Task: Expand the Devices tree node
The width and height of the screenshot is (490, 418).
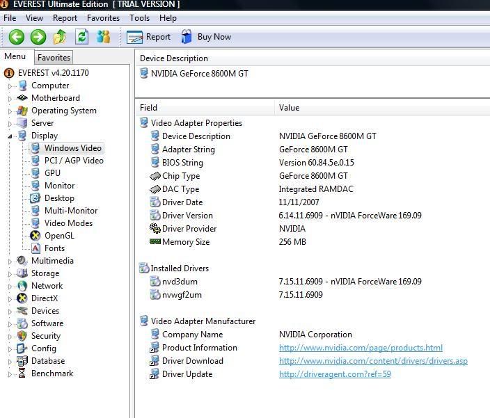Action: point(10,311)
